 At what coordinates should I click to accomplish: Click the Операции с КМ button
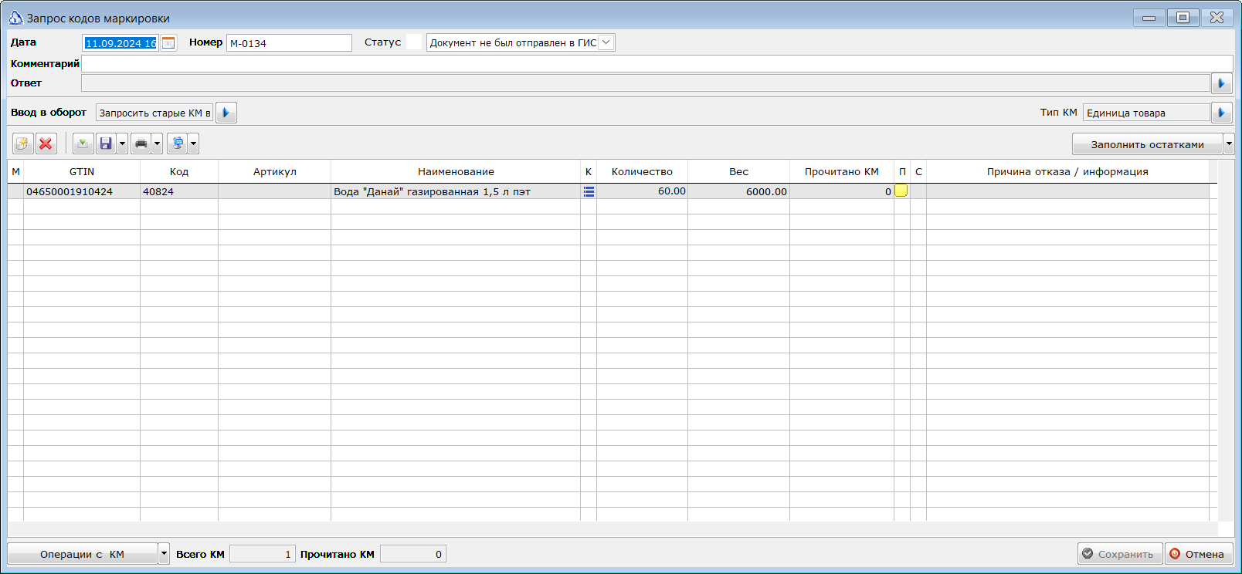click(83, 554)
